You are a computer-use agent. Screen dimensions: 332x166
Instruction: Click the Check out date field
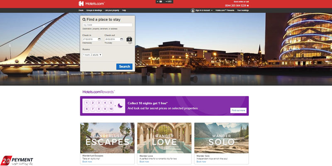pyautogui.click(x=114, y=39)
